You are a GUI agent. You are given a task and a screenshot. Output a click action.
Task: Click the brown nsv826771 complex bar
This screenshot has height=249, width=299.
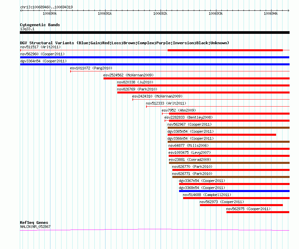[x=231, y=177]
